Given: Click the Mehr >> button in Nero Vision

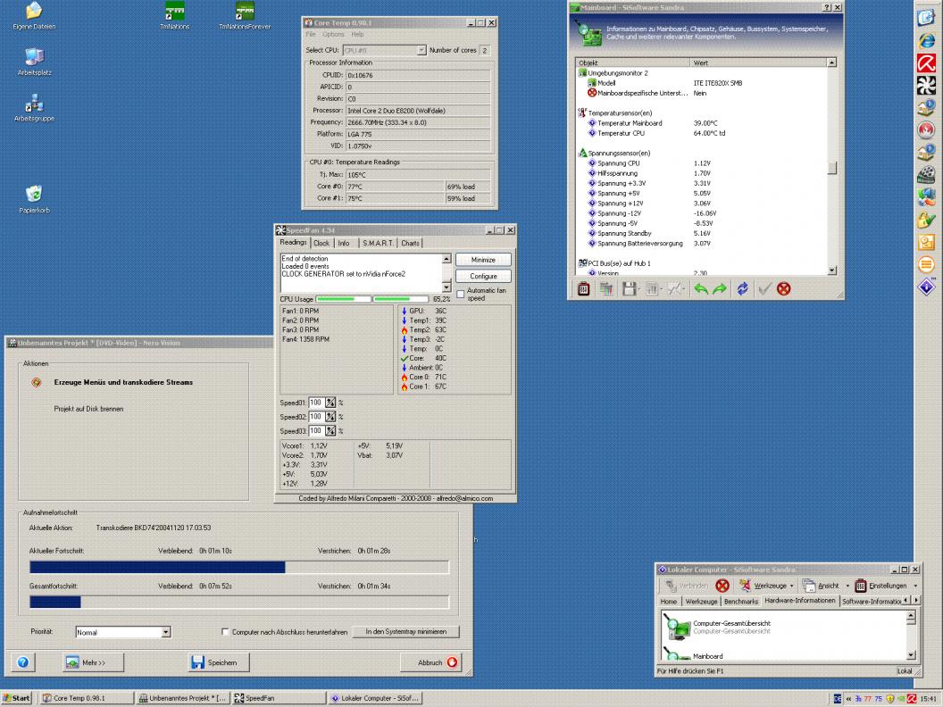Looking at the screenshot, I should point(93,662).
